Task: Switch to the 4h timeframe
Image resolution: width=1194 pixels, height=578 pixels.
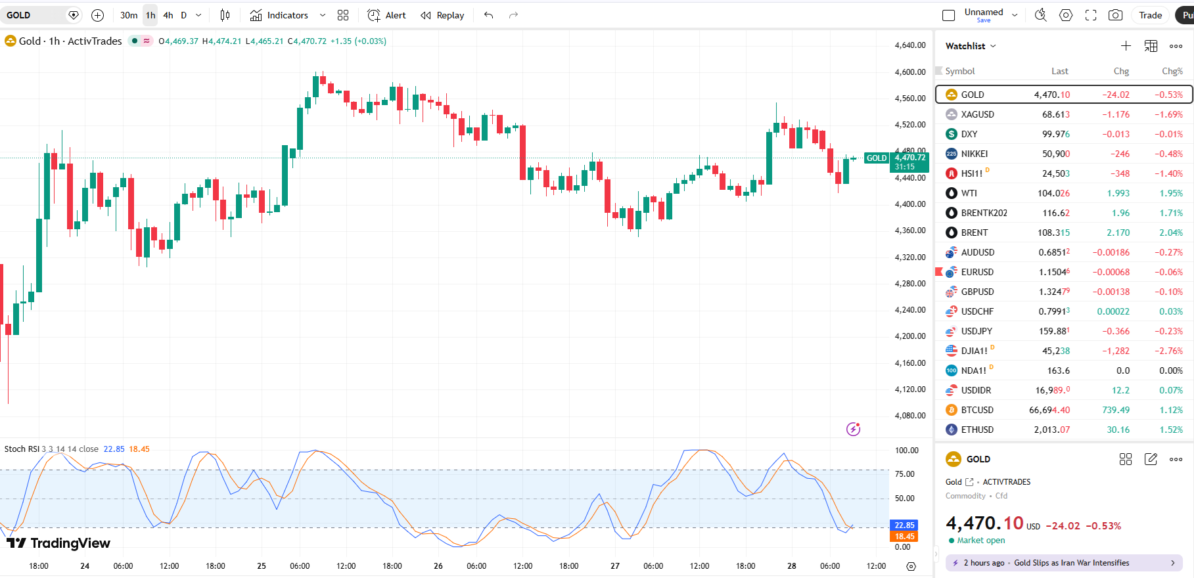Action: pos(168,15)
